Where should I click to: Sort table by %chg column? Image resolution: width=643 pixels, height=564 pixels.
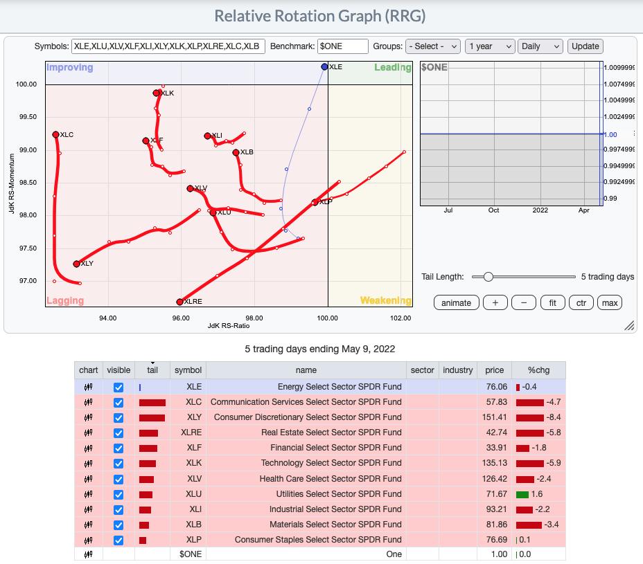pyautogui.click(x=538, y=370)
